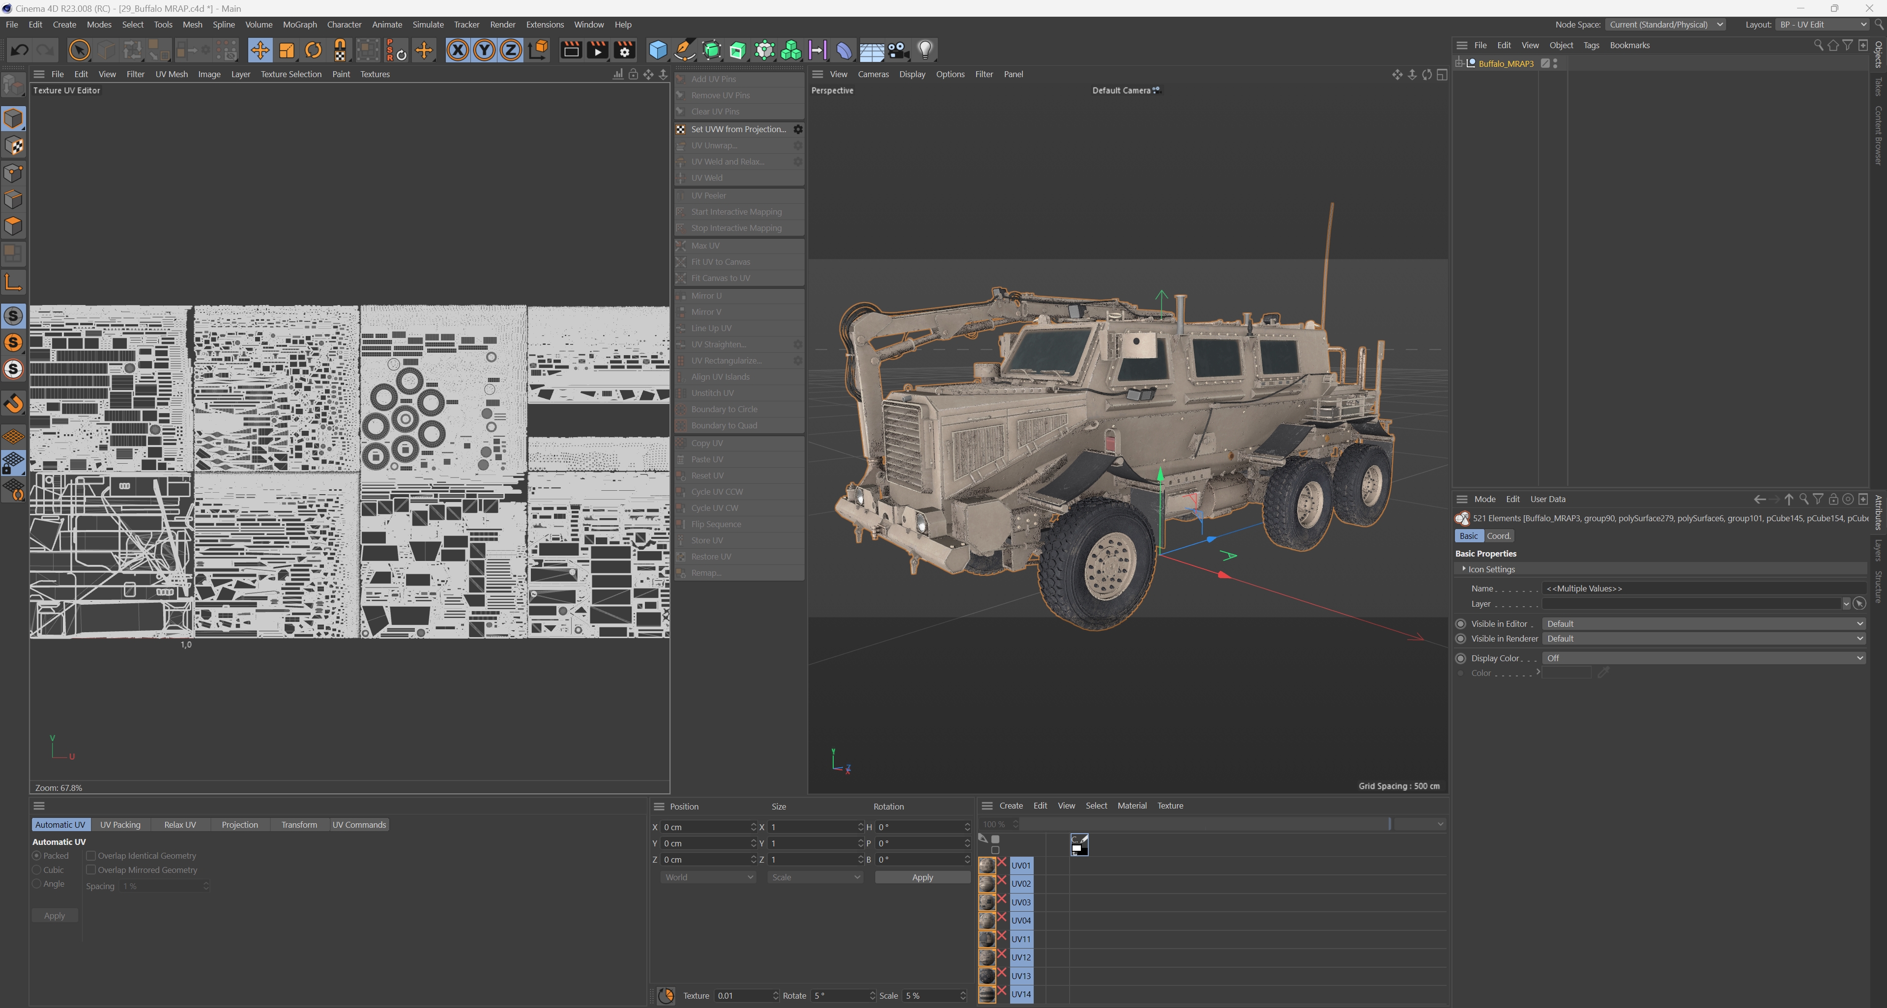This screenshot has height=1008, width=1887.
Task: Click the Spline Pen tool icon
Action: click(684, 51)
